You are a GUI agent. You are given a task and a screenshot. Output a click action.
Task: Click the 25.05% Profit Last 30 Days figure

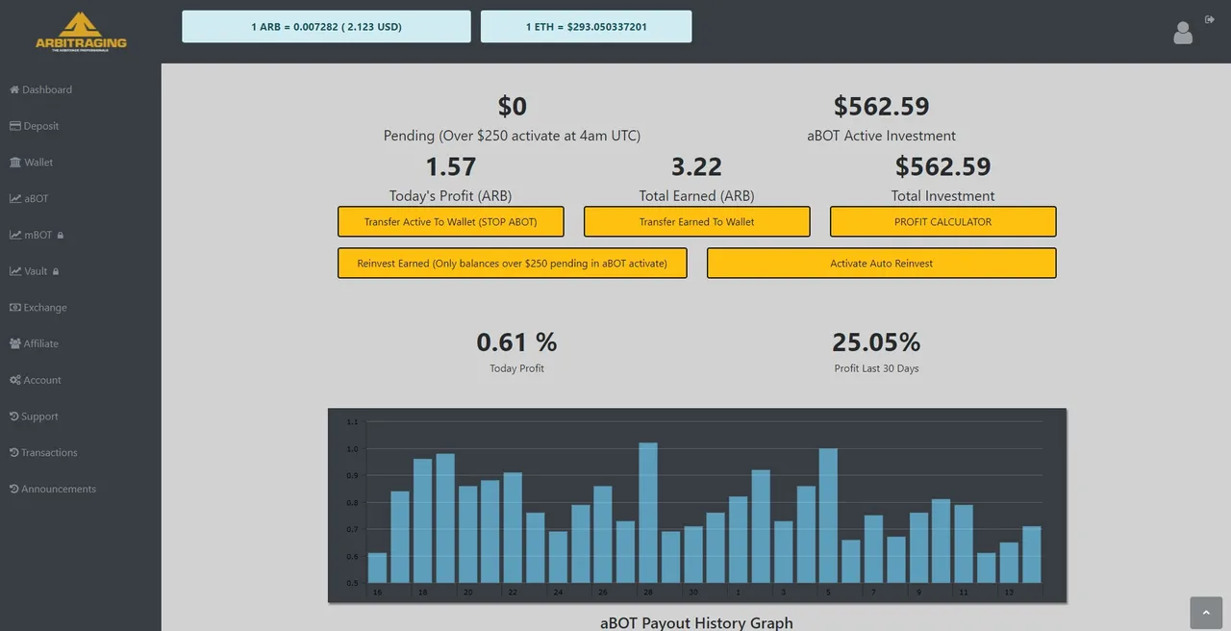tap(876, 341)
